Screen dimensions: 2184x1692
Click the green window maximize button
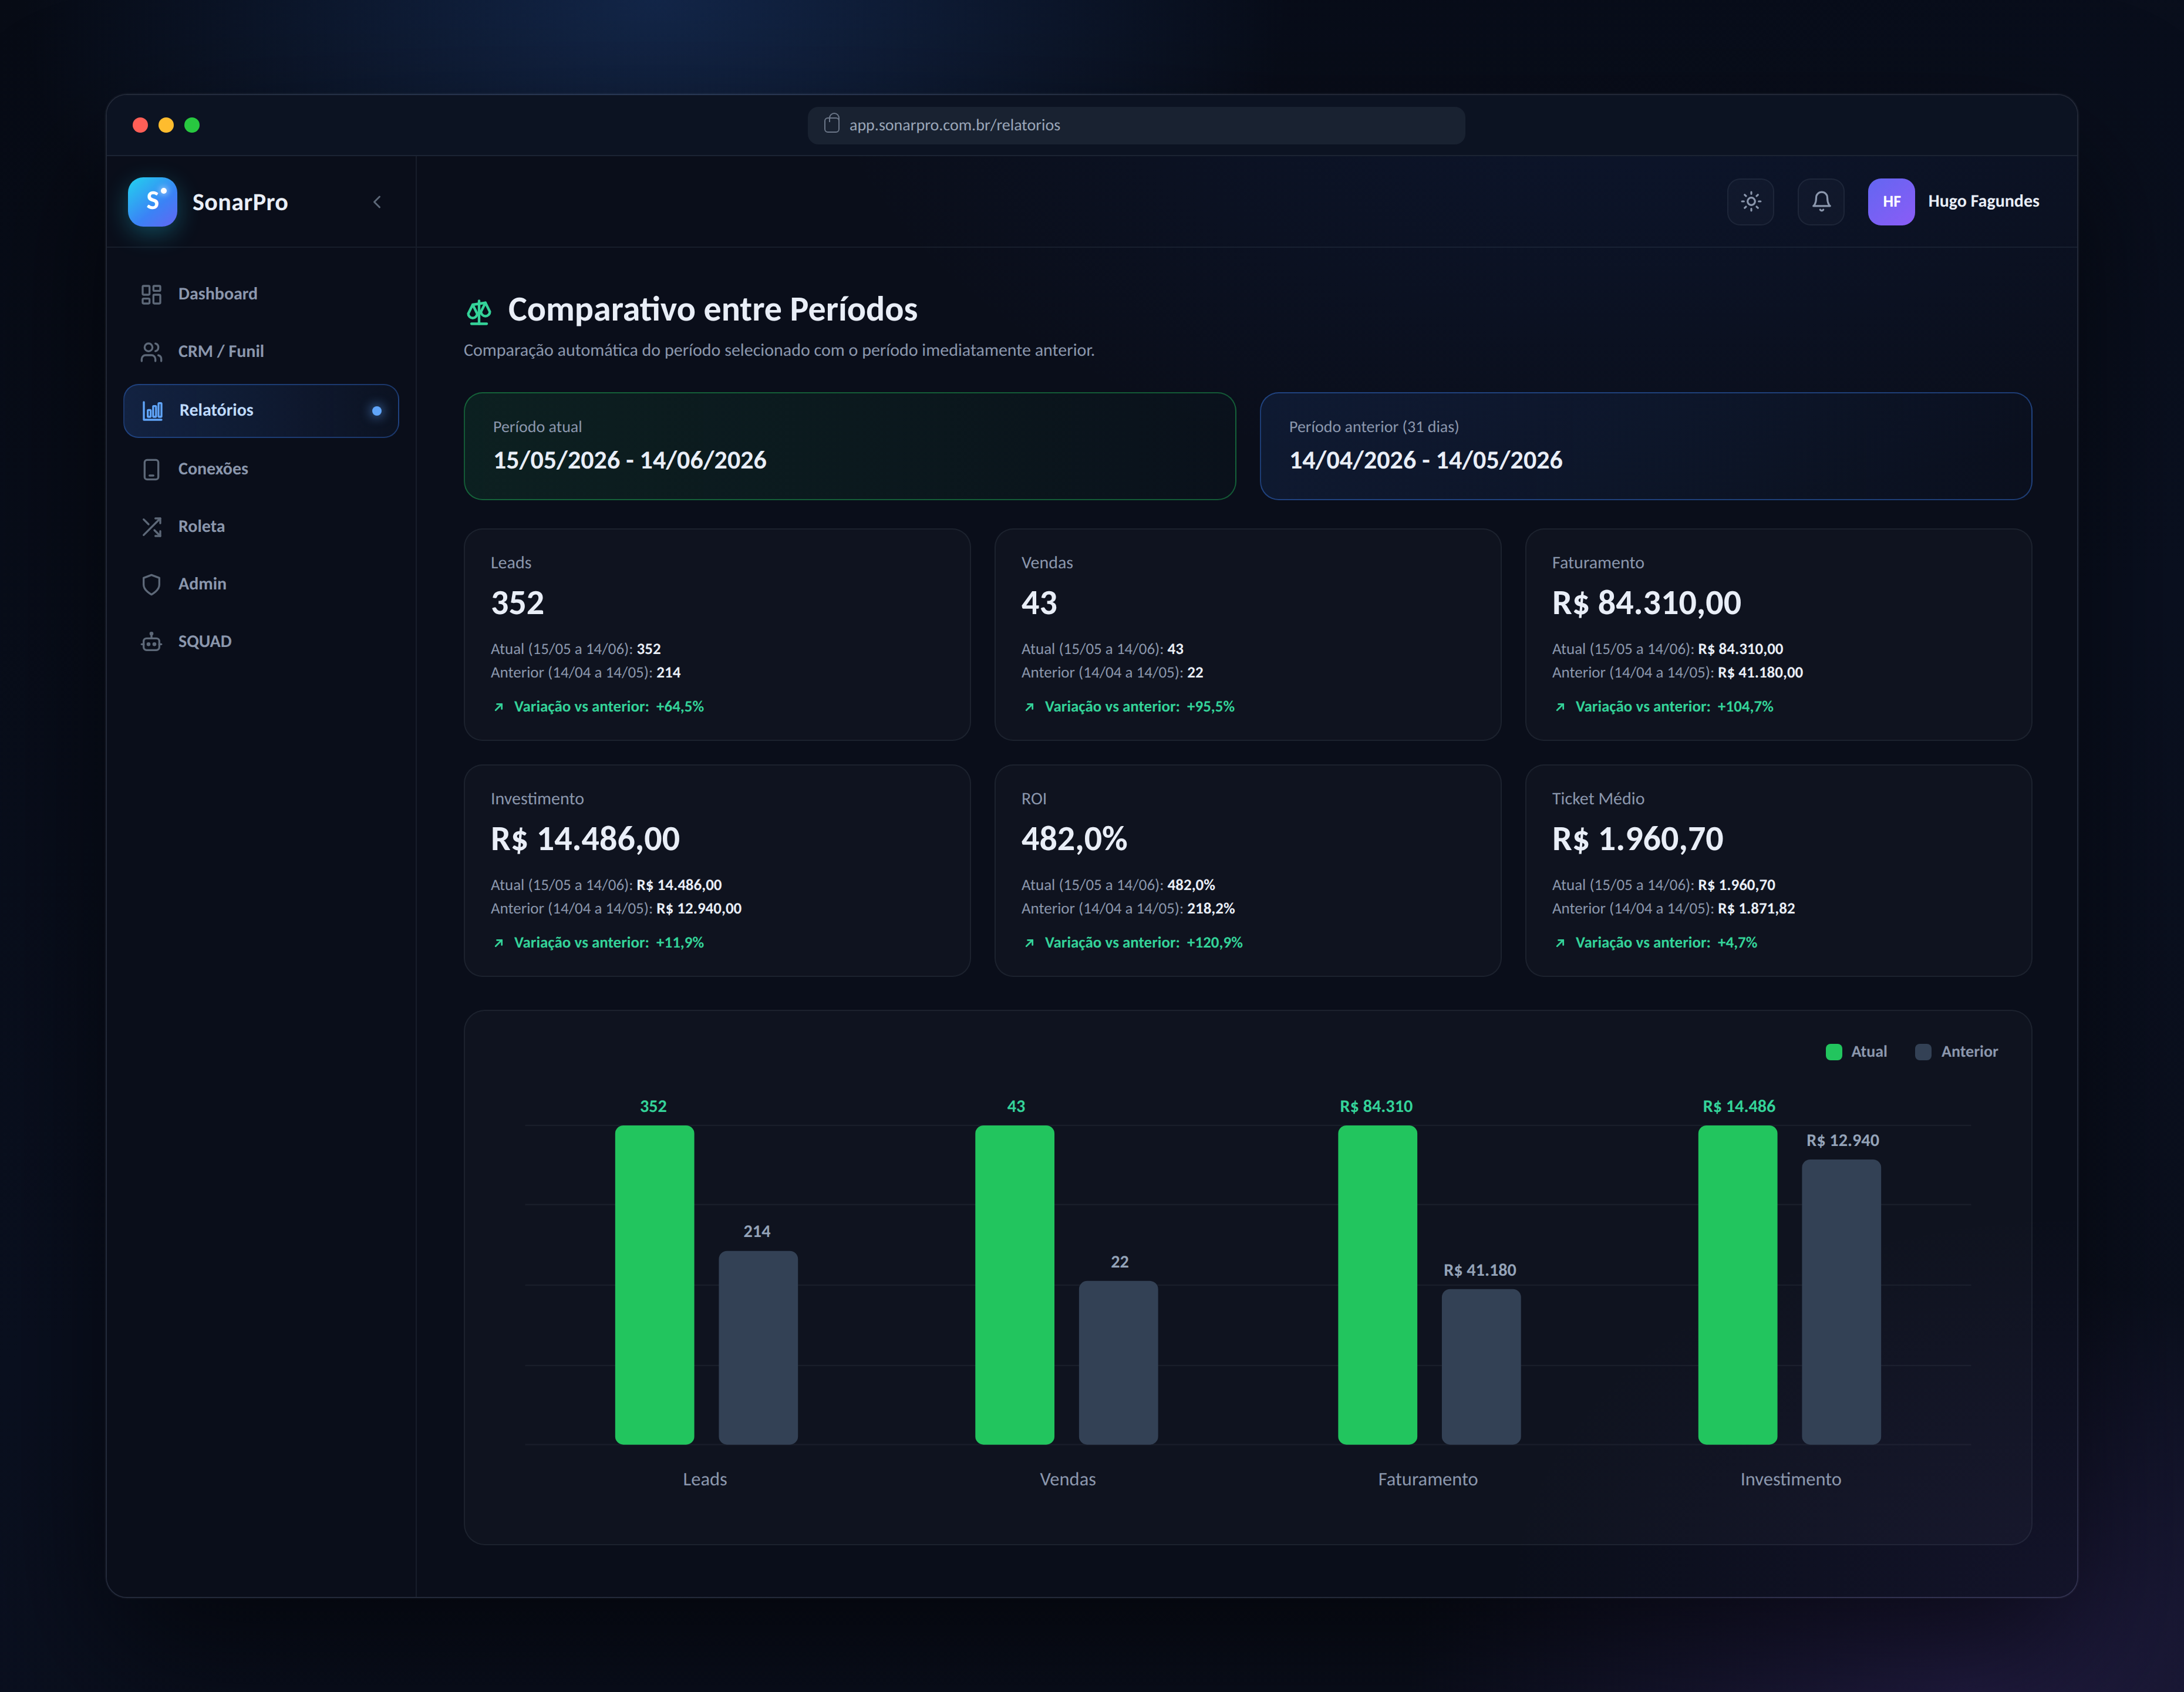[x=192, y=125]
